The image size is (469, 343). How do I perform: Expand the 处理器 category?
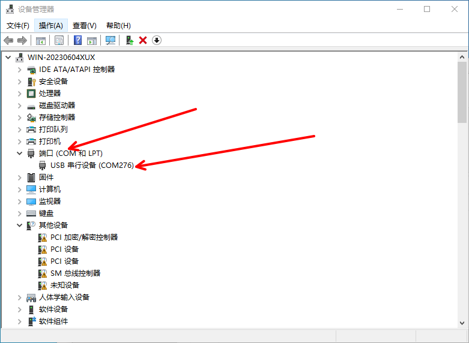(x=19, y=94)
